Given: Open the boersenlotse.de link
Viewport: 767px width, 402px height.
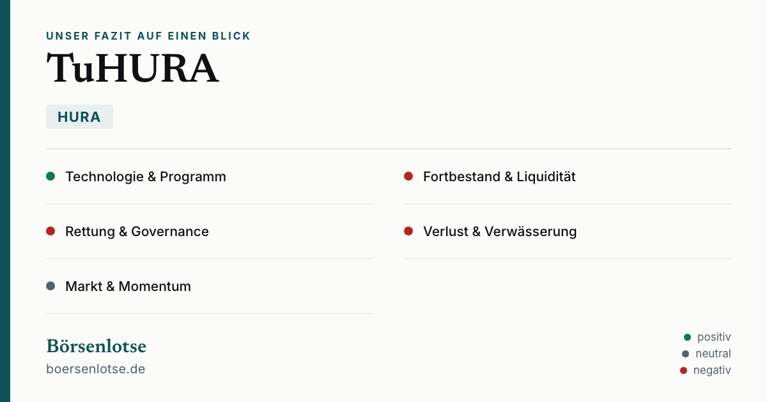Looking at the screenshot, I should click(96, 369).
